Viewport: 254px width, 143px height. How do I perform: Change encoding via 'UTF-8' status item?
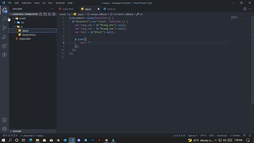pyautogui.click(x=203, y=135)
